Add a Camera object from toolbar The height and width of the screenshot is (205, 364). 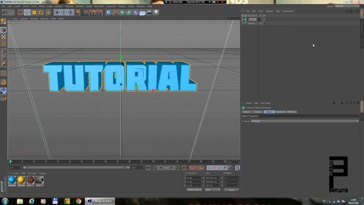click(x=149, y=13)
